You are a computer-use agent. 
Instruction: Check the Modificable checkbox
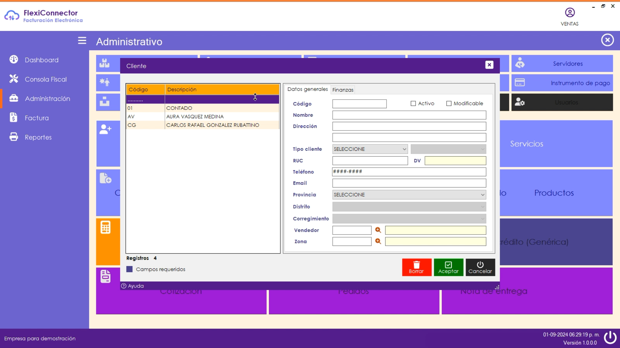449,103
